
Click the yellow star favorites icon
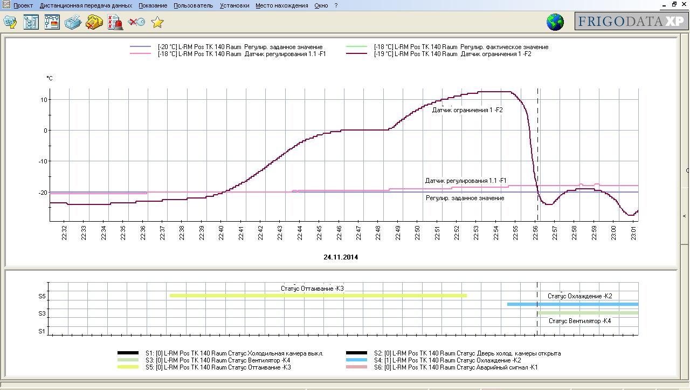(157, 22)
